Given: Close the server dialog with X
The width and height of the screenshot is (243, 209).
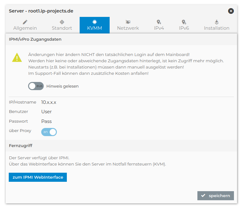Looking at the screenshot, I should coord(231,11).
